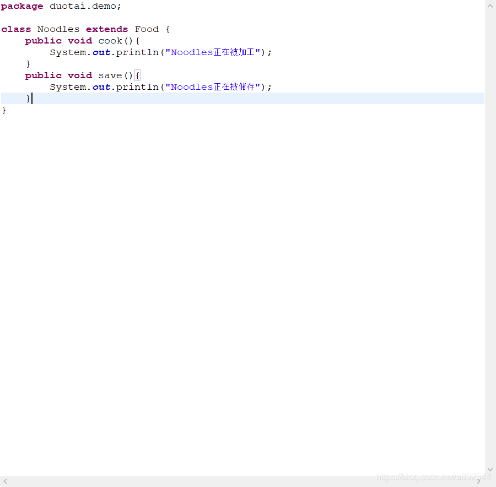
Task: Click the method name 'save'
Action: point(110,75)
